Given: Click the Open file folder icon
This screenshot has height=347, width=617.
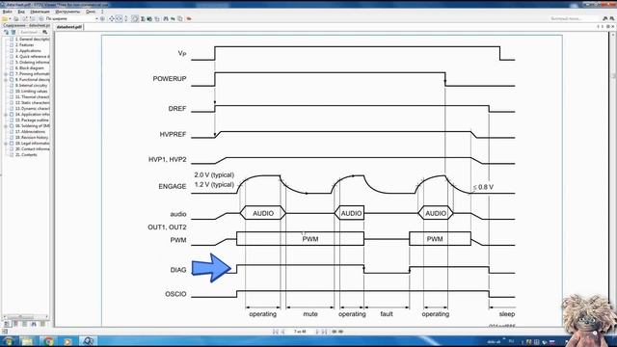Looking at the screenshot, I should coord(5,18).
